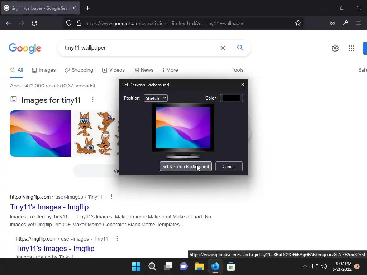The image size is (367, 275).
Task: Open the network tray icon
Action: pos(315,266)
